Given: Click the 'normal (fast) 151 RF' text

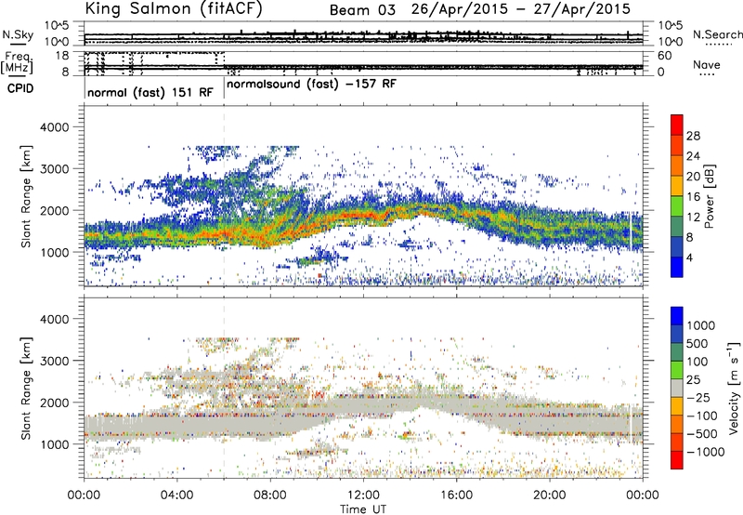Looking at the screenshot, I should pos(150,92).
